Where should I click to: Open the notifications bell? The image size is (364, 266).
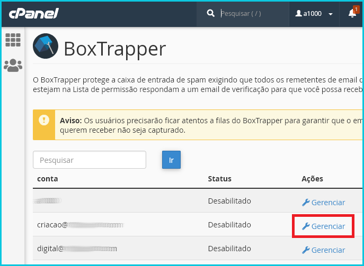tap(352, 13)
